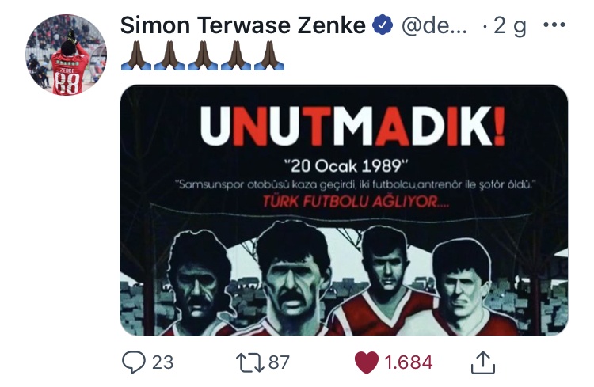
Task: Open the three-dot more options menu
Action: click(554, 25)
